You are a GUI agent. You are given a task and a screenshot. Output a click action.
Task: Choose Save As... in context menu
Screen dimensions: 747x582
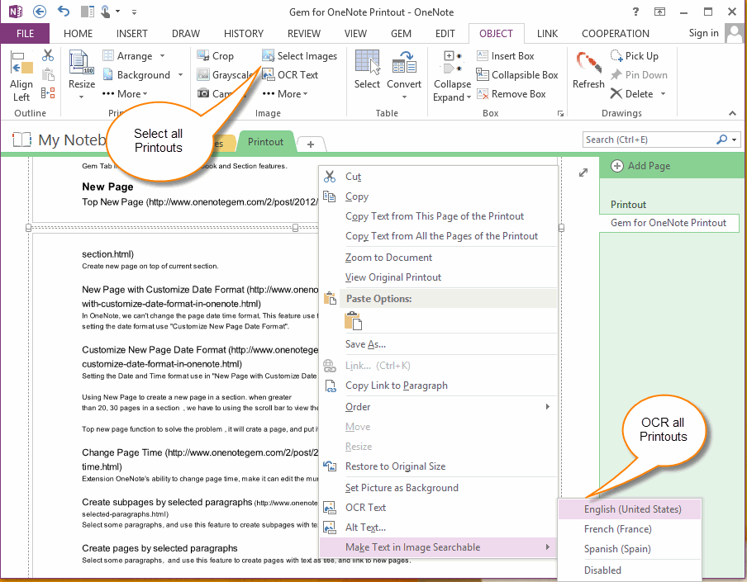coord(438,344)
